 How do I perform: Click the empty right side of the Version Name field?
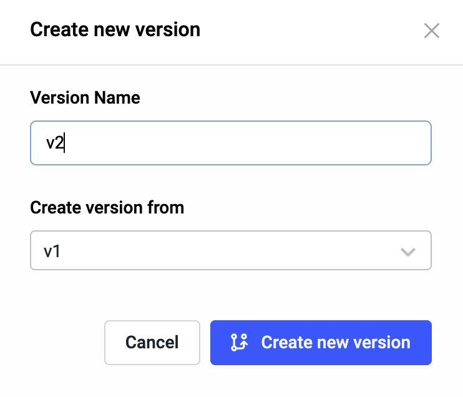pos(343,143)
